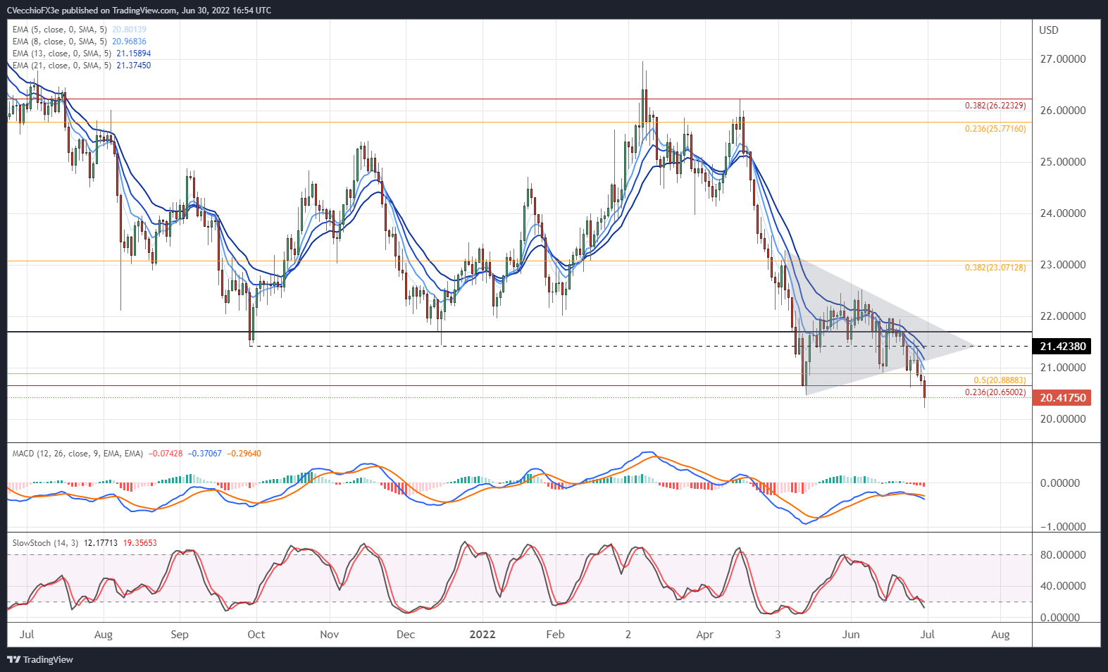
Task: Click the Jun label on time axis
Action: tap(851, 635)
